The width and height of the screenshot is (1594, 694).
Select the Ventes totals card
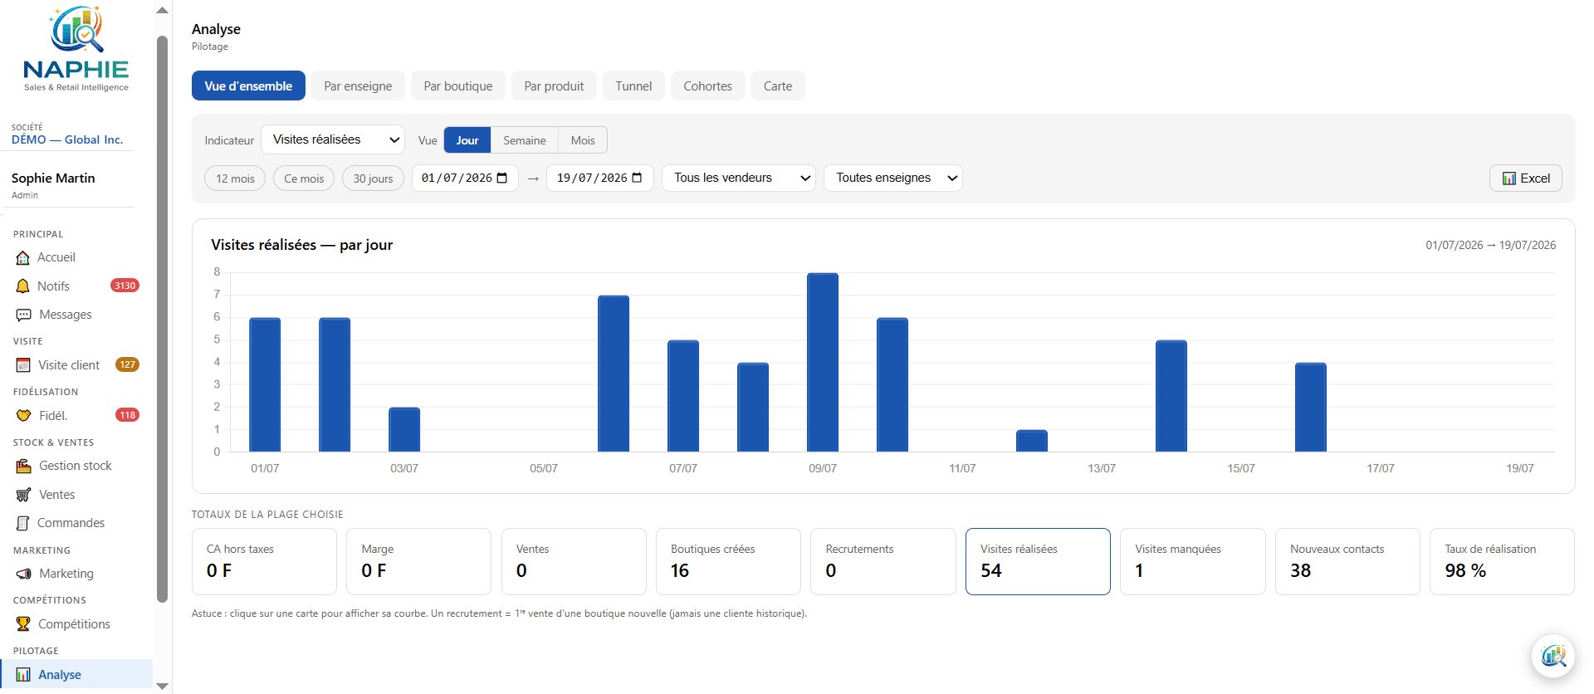pyautogui.click(x=574, y=562)
